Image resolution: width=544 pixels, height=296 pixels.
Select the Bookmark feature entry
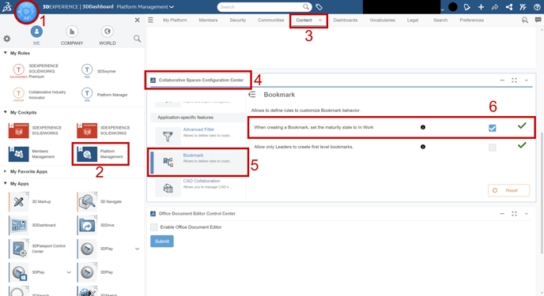tap(198, 163)
